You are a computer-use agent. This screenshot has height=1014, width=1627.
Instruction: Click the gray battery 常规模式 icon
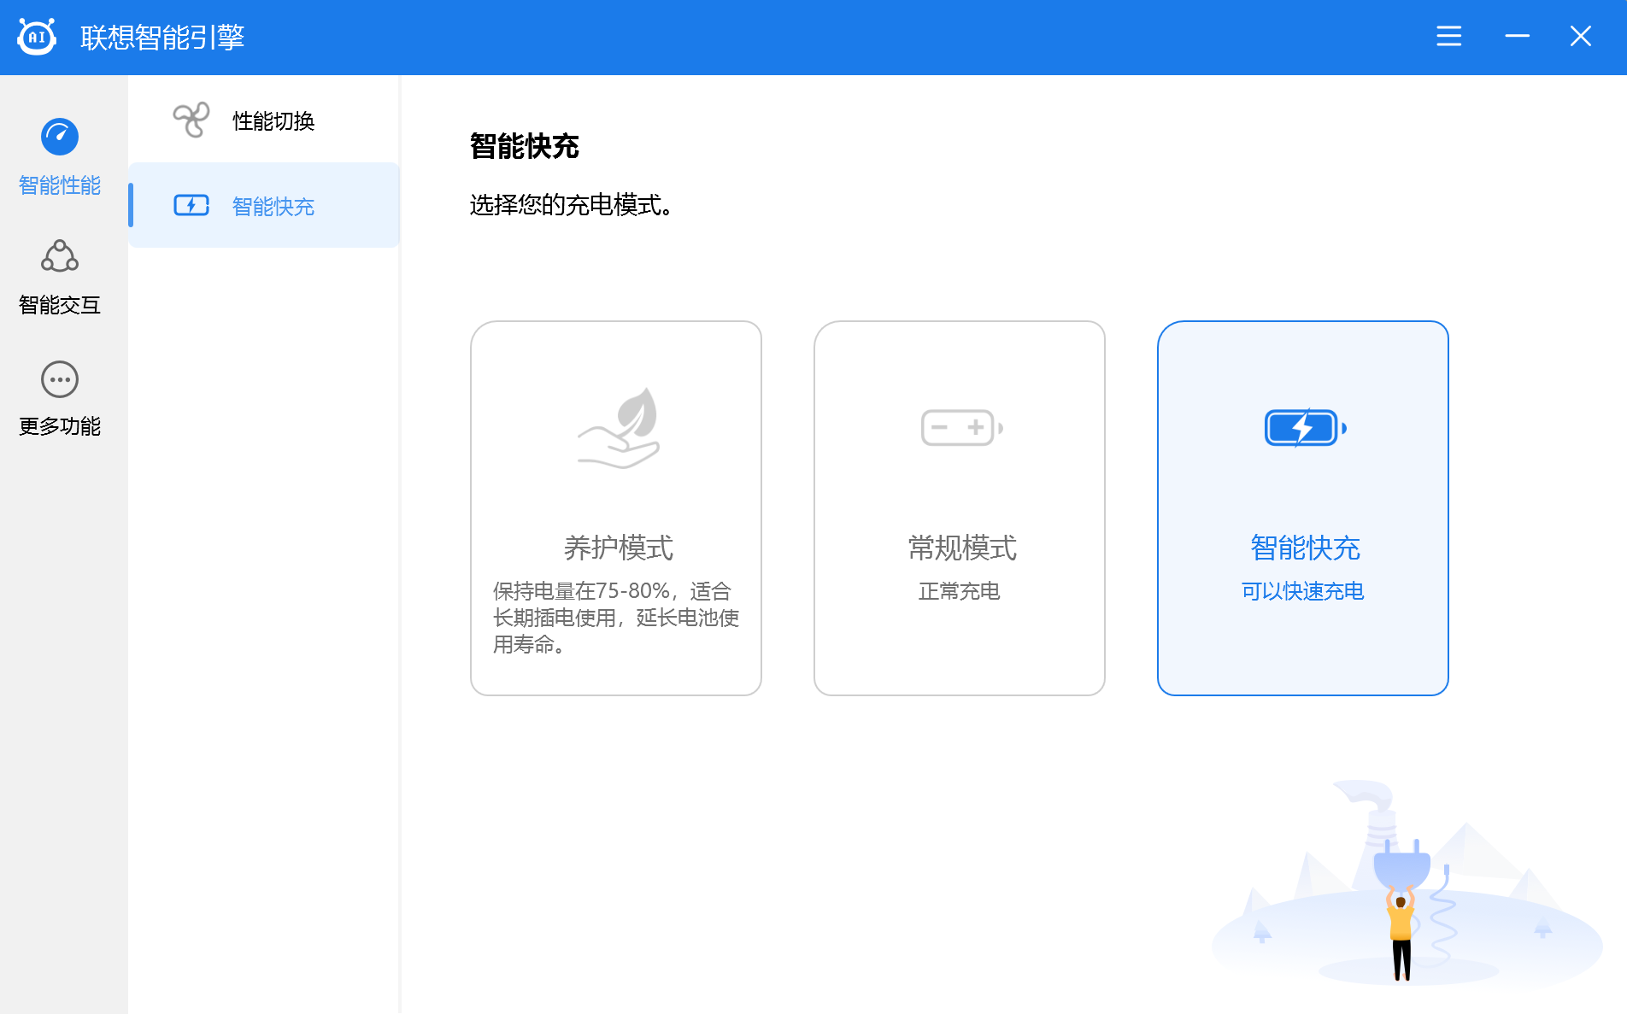(961, 427)
